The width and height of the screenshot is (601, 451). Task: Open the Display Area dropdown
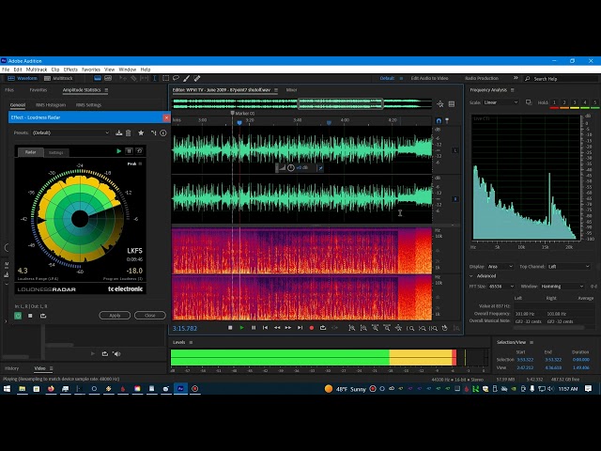(501, 266)
